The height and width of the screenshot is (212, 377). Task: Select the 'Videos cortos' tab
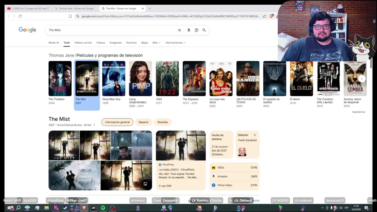coord(83,43)
